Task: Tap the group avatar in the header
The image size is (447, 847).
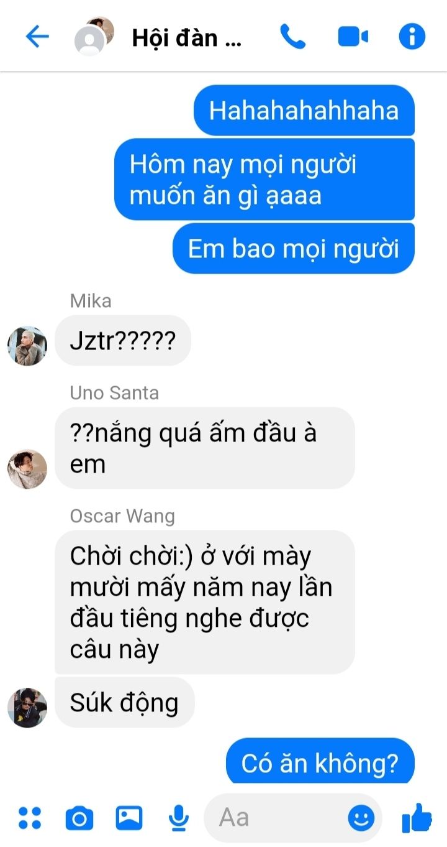Action: (x=94, y=36)
